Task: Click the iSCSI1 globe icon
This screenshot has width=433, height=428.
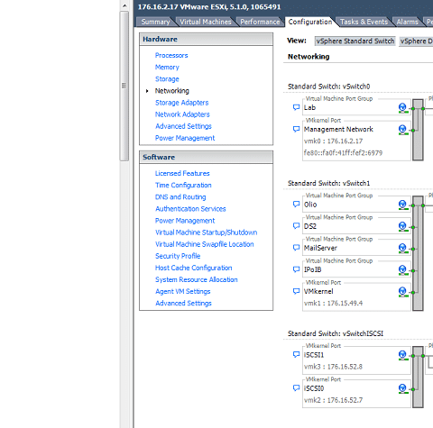Action: (403, 355)
